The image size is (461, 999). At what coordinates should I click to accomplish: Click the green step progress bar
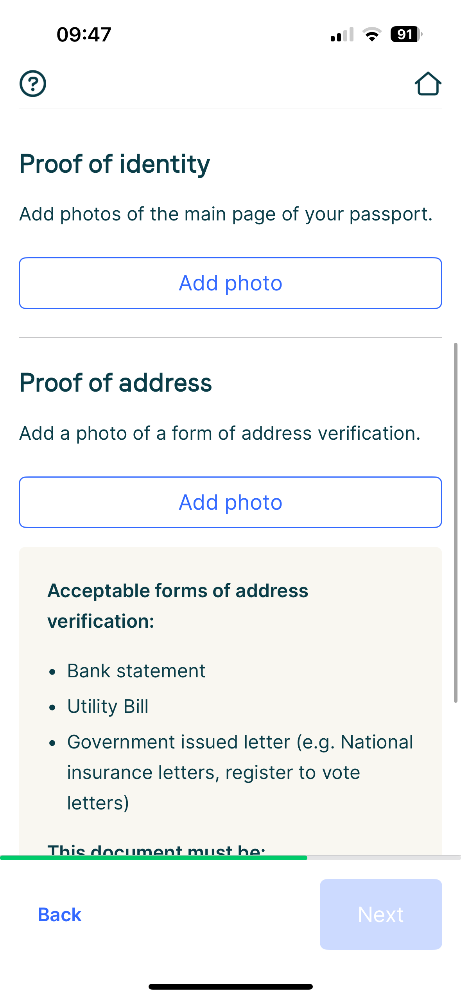(x=154, y=858)
